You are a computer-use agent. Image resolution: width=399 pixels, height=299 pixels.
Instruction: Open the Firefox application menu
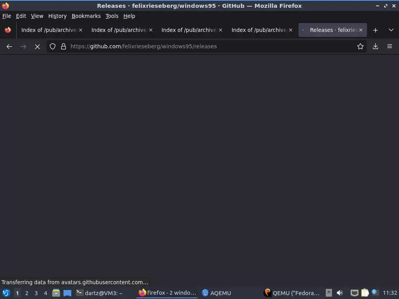[389, 46]
